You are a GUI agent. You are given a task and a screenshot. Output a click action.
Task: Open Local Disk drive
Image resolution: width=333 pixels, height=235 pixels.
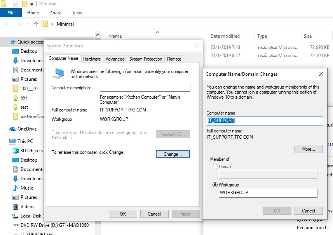28,216
